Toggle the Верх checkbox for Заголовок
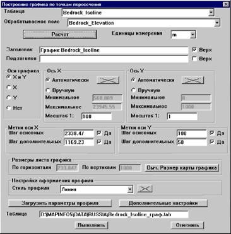 [x=194, y=50]
